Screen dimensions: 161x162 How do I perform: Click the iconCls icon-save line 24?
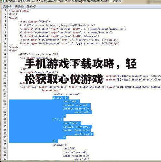coord(66,94)
